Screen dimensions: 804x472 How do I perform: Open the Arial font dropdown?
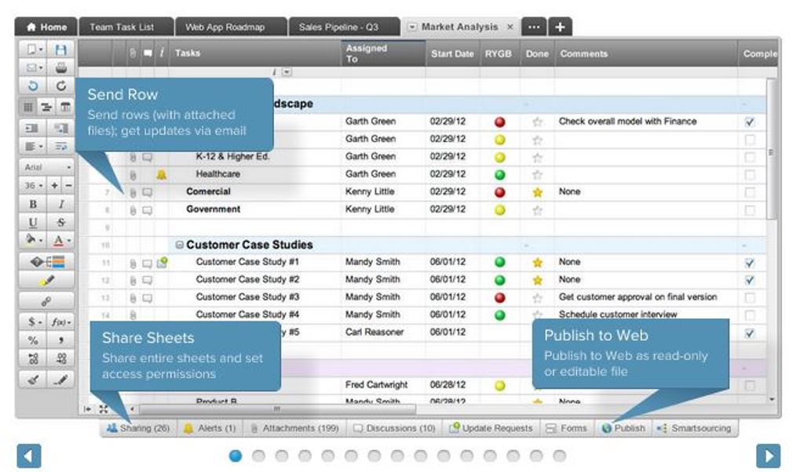pos(47,167)
